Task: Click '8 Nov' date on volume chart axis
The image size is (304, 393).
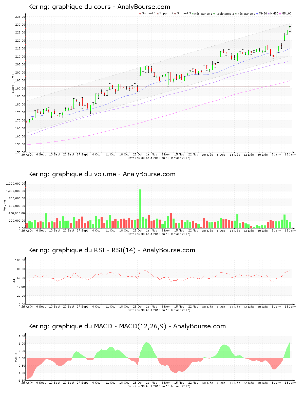Action: point(165,230)
